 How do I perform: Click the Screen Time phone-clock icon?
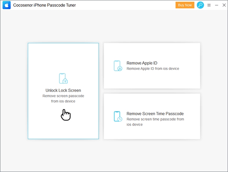point(118,116)
